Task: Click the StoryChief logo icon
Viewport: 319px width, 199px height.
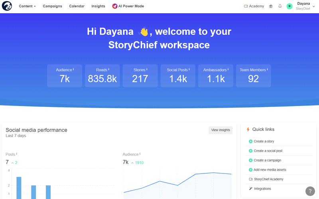Action: point(7,6)
